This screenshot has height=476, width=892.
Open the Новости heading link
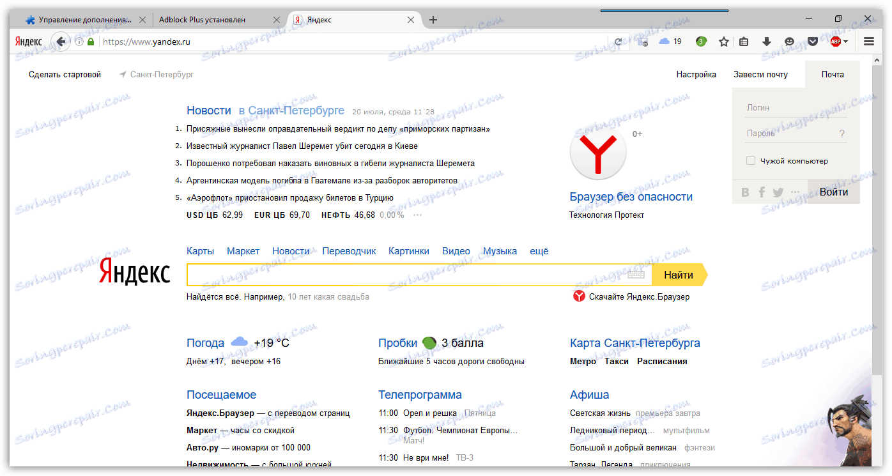(209, 111)
